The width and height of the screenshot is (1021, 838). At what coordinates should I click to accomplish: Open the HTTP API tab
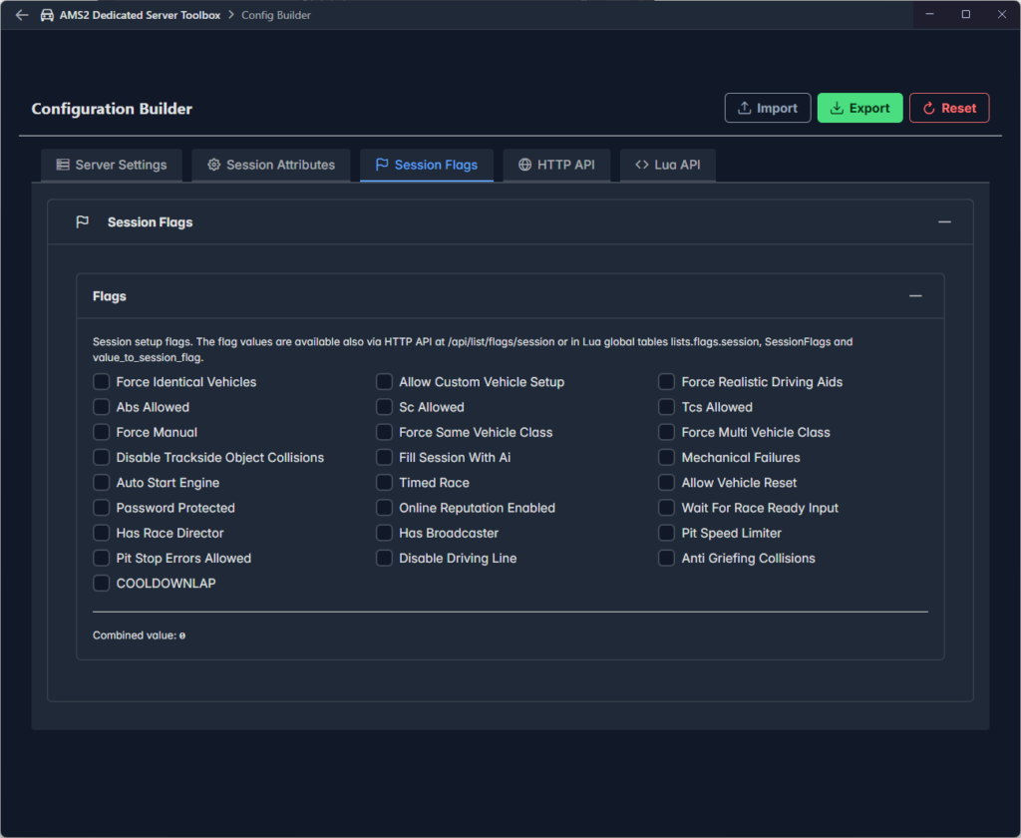pyautogui.click(x=556, y=165)
